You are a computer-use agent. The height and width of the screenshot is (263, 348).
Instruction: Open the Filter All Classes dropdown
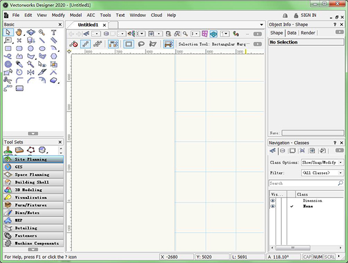(322, 173)
